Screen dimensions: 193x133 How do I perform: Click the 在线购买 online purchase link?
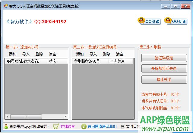click(x=68, y=126)
